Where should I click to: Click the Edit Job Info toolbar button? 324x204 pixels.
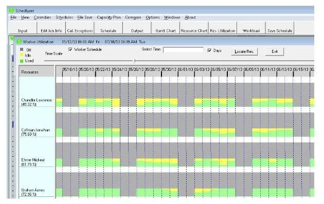pyautogui.click(x=51, y=28)
